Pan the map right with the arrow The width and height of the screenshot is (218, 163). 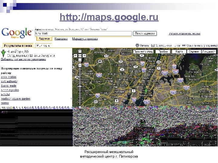coord(84,56)
